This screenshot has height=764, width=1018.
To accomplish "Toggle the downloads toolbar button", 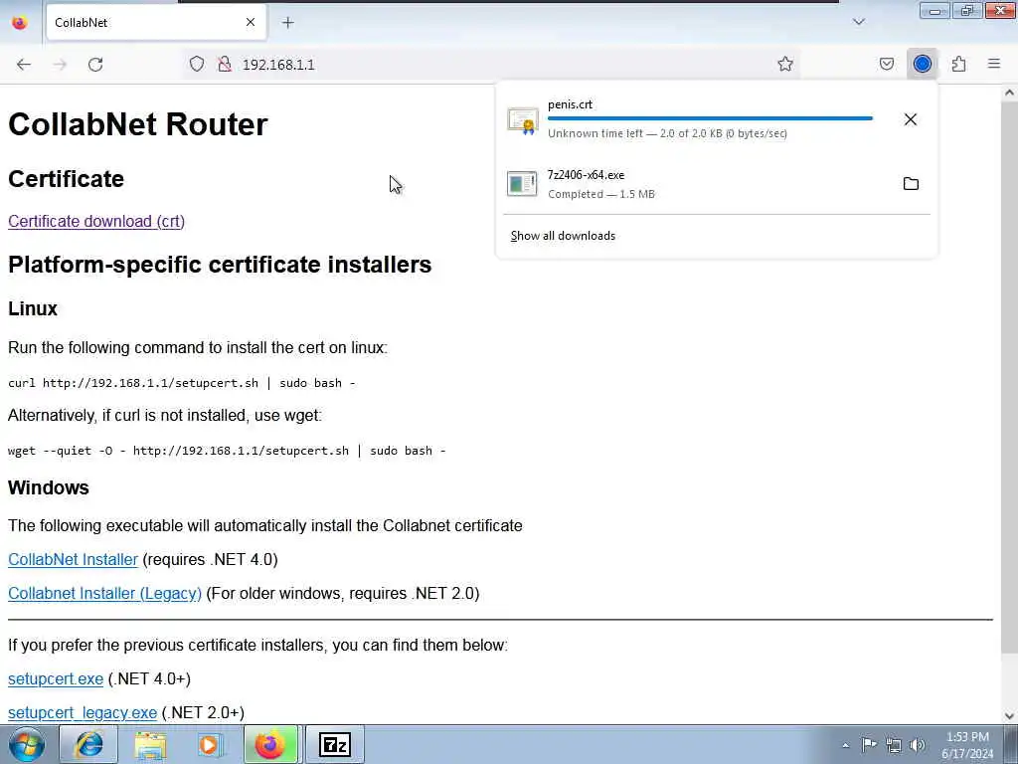I will [922, 64].
